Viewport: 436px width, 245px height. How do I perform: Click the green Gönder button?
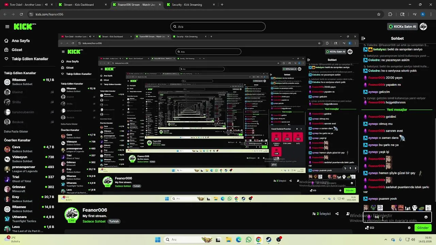[423, 228]
